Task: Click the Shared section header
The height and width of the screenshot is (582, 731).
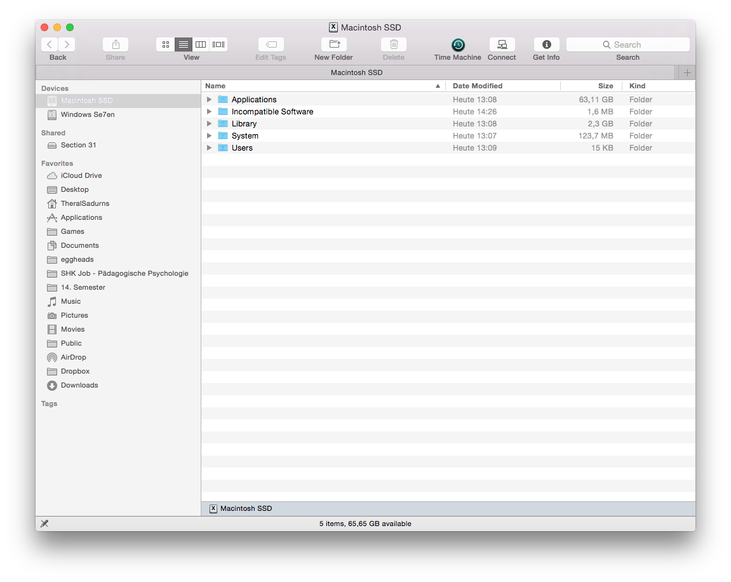Action: pyautogui.click(x=53, y=133)
